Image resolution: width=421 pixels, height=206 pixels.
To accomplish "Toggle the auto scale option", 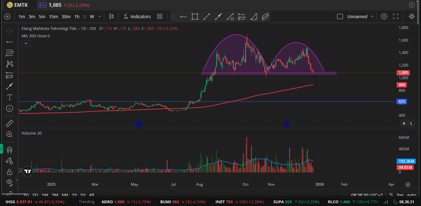I will point(411,195).
